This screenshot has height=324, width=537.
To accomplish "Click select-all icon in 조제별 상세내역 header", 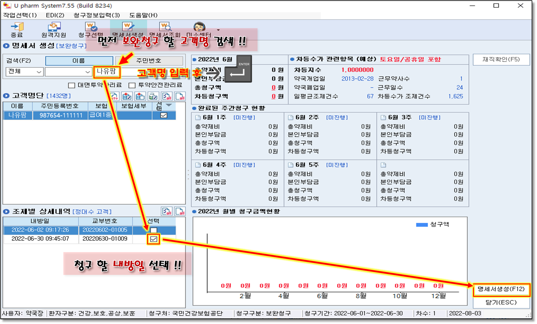I will point(167,211).
